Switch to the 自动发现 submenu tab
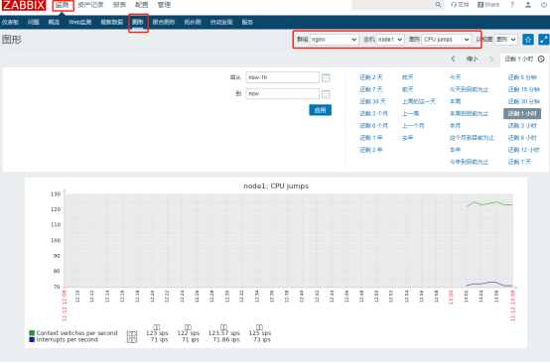550x363 pixels. [221, 22]
